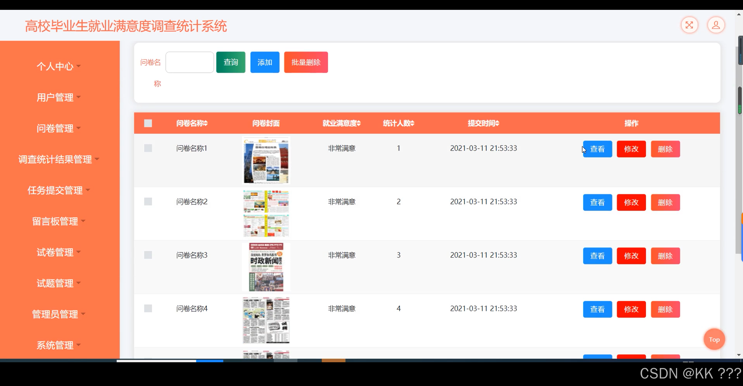The image size is (743, 386).
Task: Click 修改 button for 问卷名称2
Action: (631, 202)
